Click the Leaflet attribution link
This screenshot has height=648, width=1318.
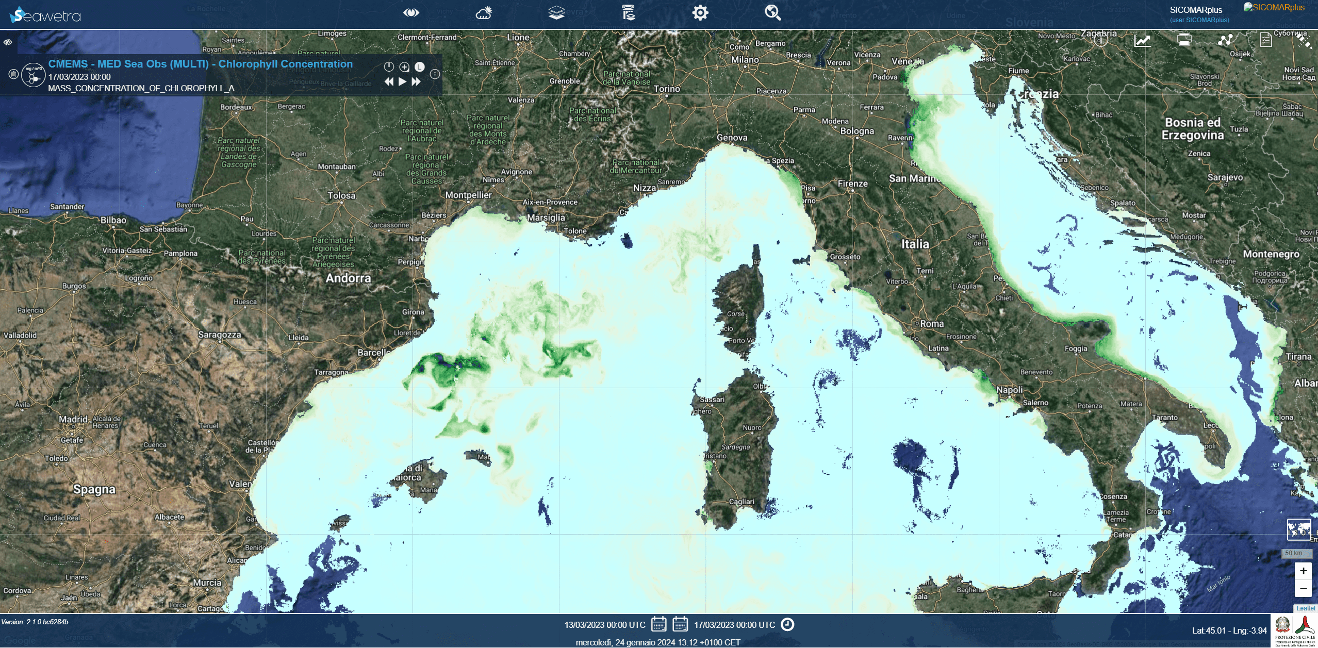[x=1306, y=608]
